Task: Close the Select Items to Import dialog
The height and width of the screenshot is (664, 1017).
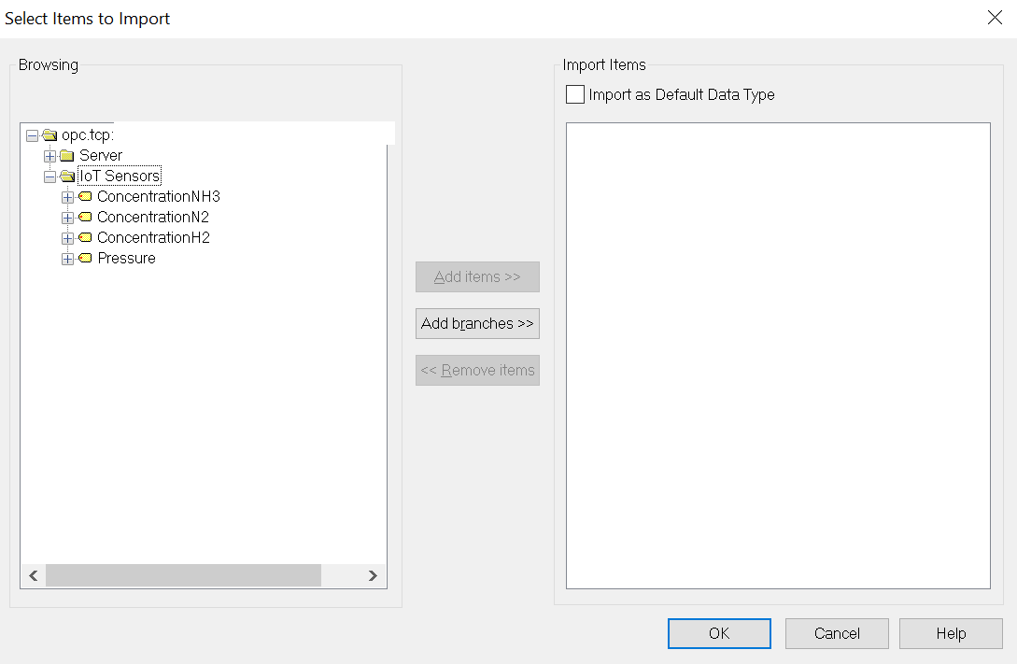Action: tap(995, 18)
